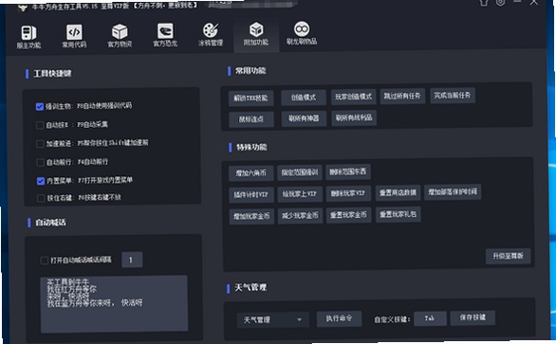Click the 指定范围强训 button

pos(300,172)
